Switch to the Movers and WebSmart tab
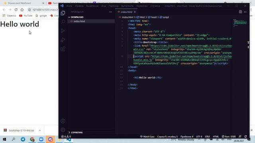Viewport: 255px width, 143px height. [20, 3]
